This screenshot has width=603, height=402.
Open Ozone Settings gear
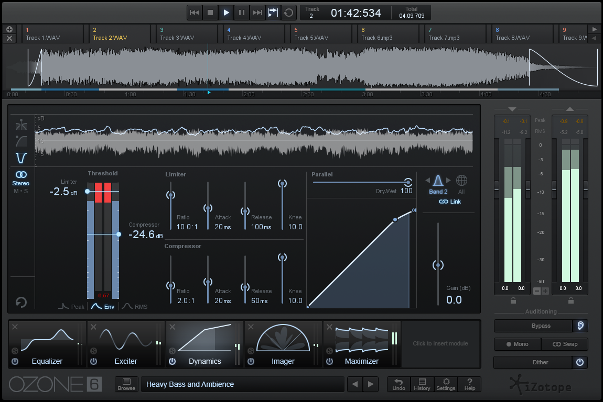point(446,384)
